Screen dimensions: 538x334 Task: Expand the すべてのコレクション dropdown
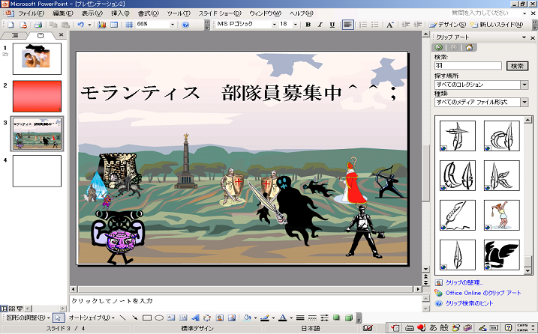click(x=524, y=84)
